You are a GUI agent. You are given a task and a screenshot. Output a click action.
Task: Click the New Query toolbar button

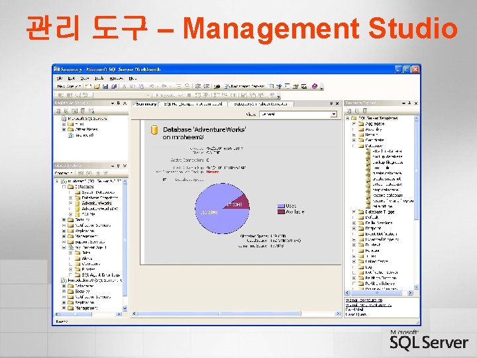click(69, 86)
